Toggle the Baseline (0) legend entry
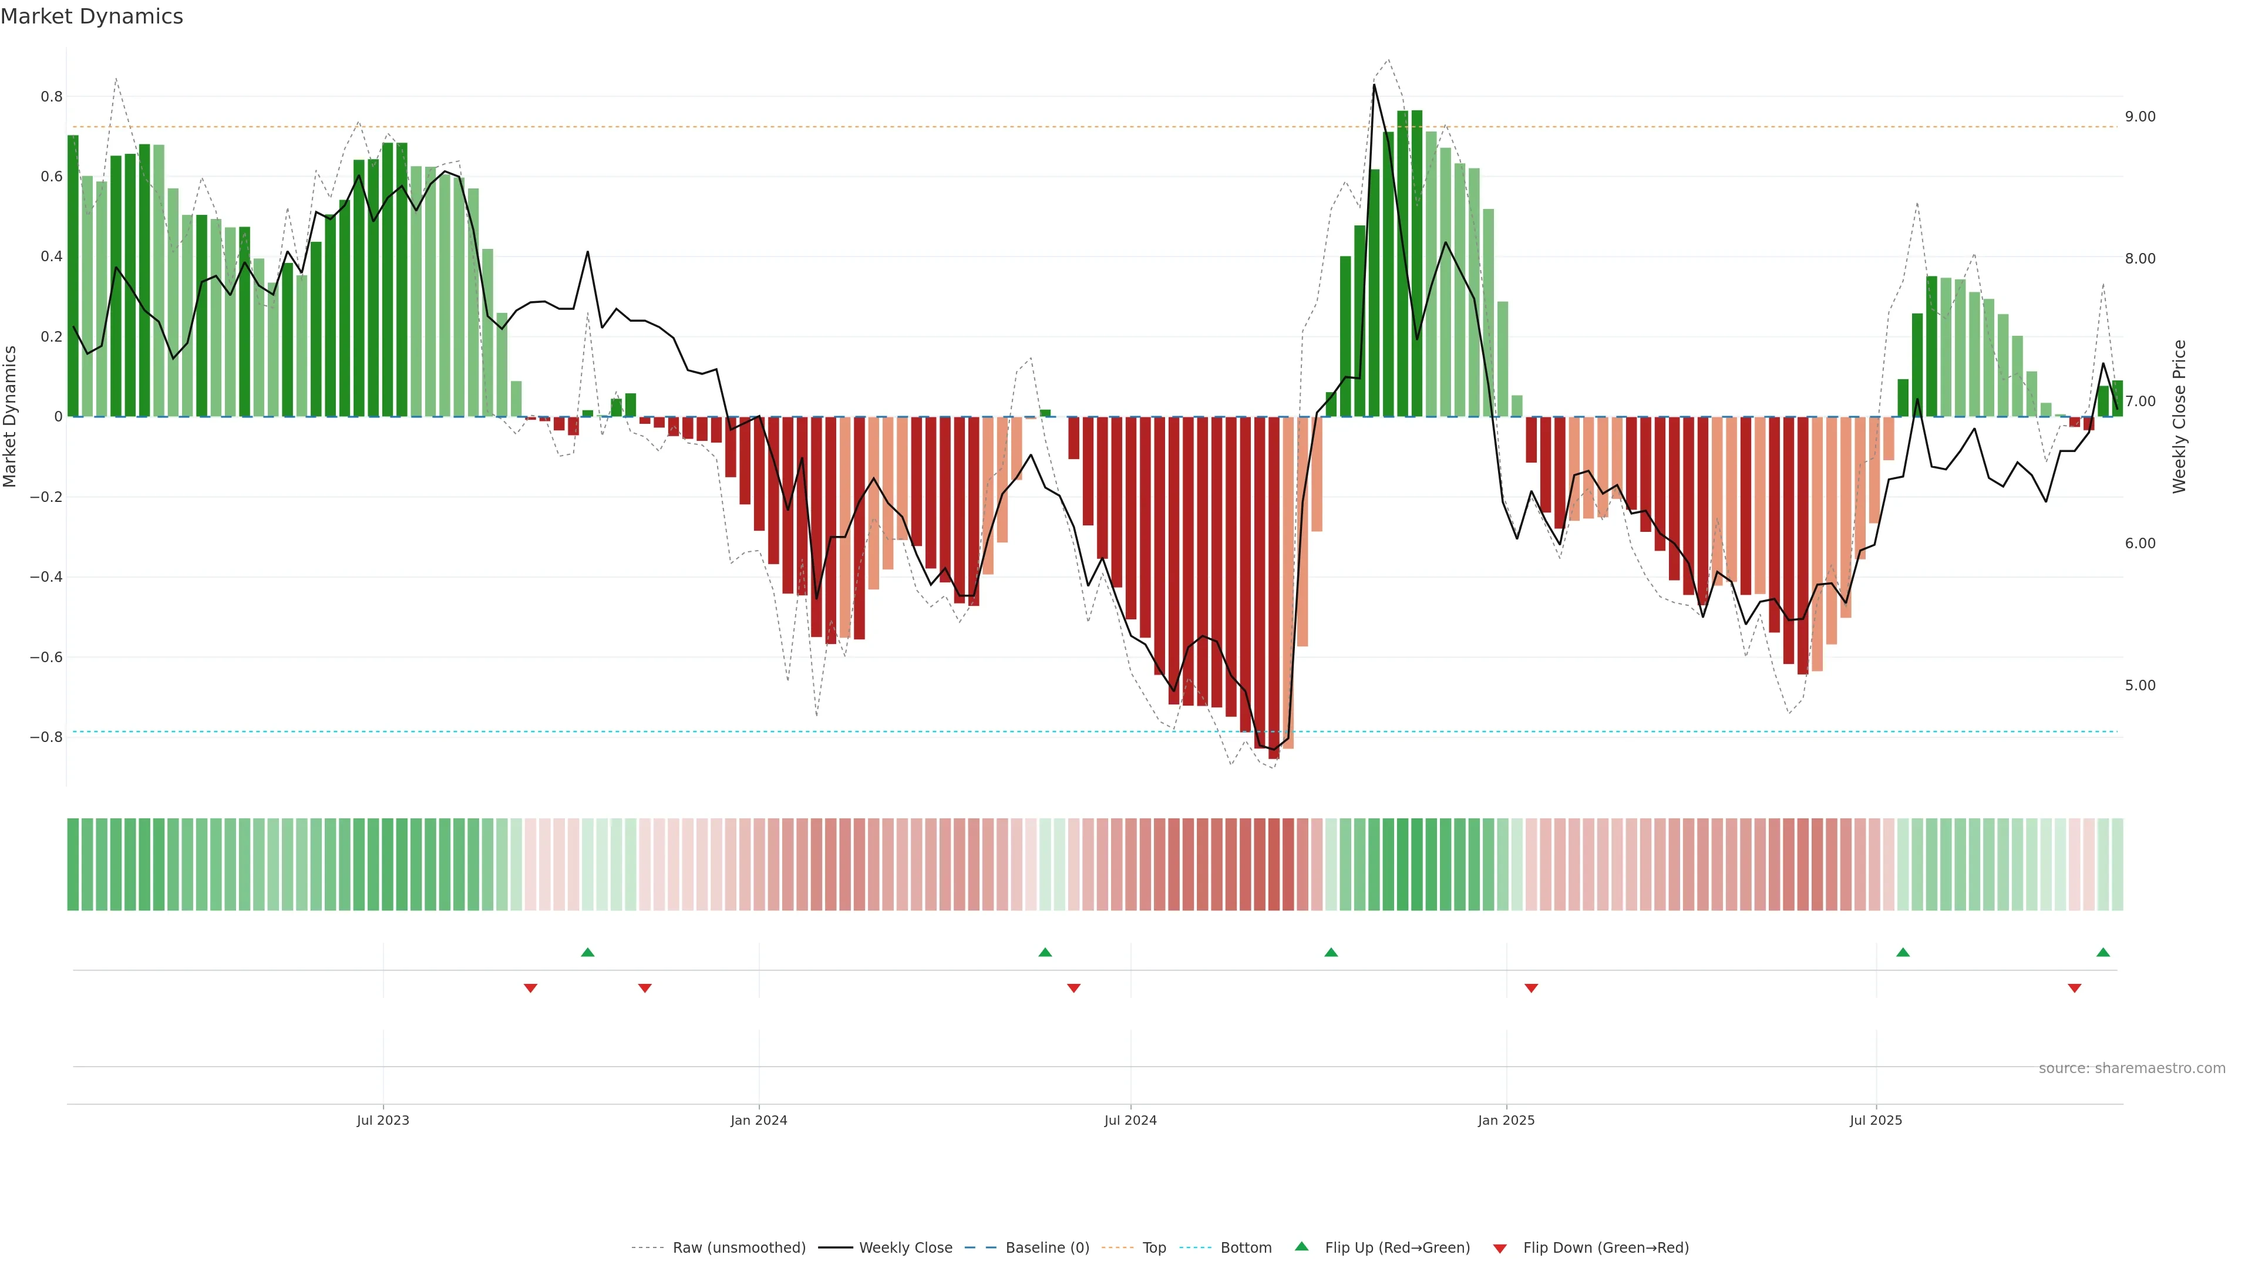This screenshot has height=1268, width=2255. 1047,1248
